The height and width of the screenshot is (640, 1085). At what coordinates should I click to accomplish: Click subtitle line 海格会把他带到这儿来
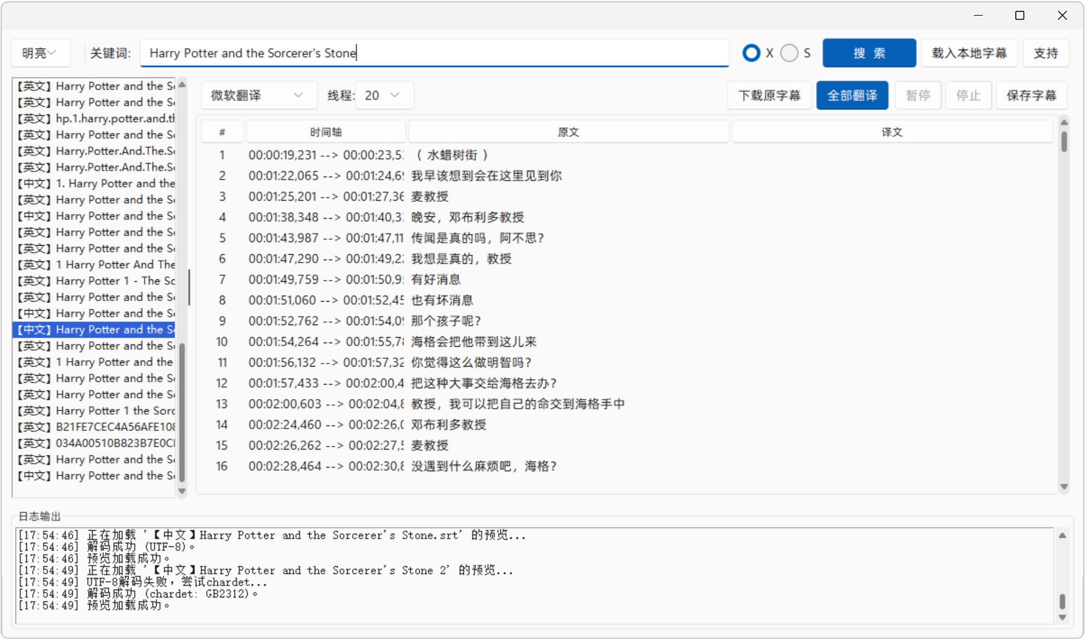click(474, 341)
